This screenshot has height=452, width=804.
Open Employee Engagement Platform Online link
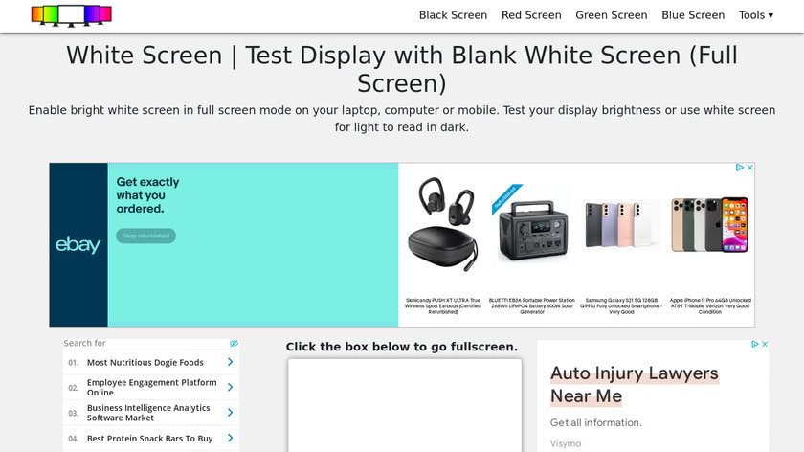pyautogui.click(x=152, y=387)
